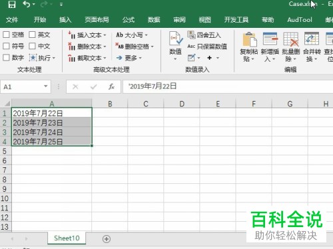Switch to the AudTool ribbon tab
Viewport: 333px width, 249px height.
click(300, 20)
